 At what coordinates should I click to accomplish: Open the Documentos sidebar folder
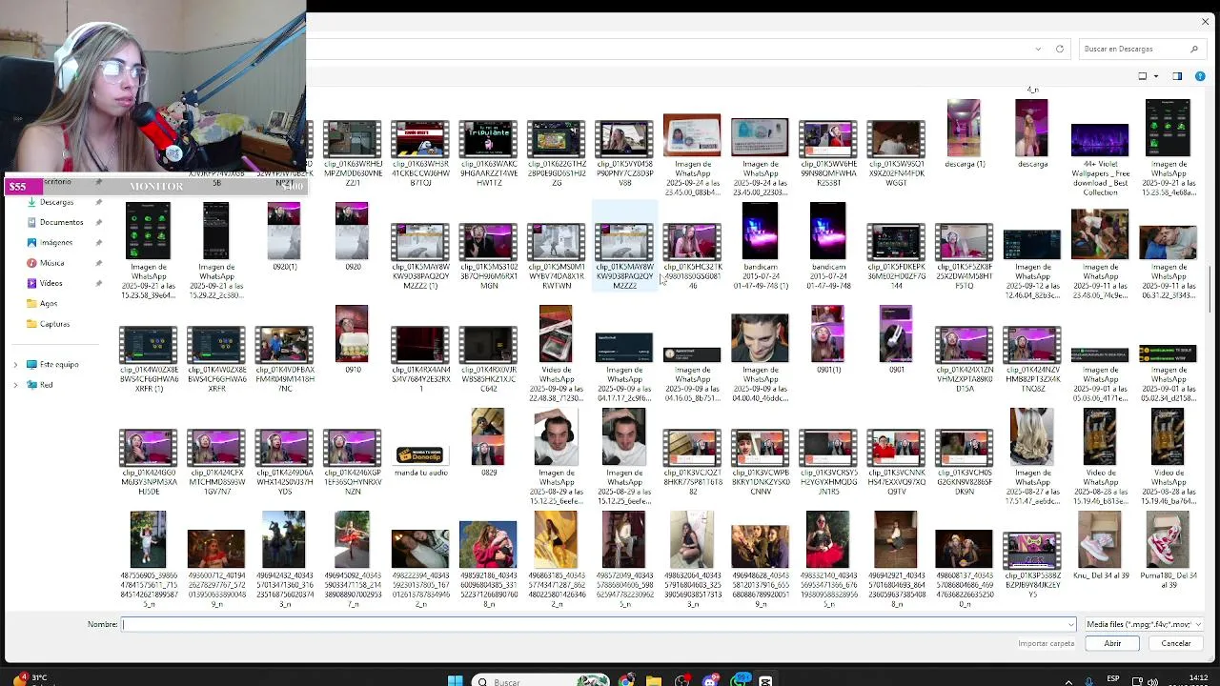click(x=61, y=222)
